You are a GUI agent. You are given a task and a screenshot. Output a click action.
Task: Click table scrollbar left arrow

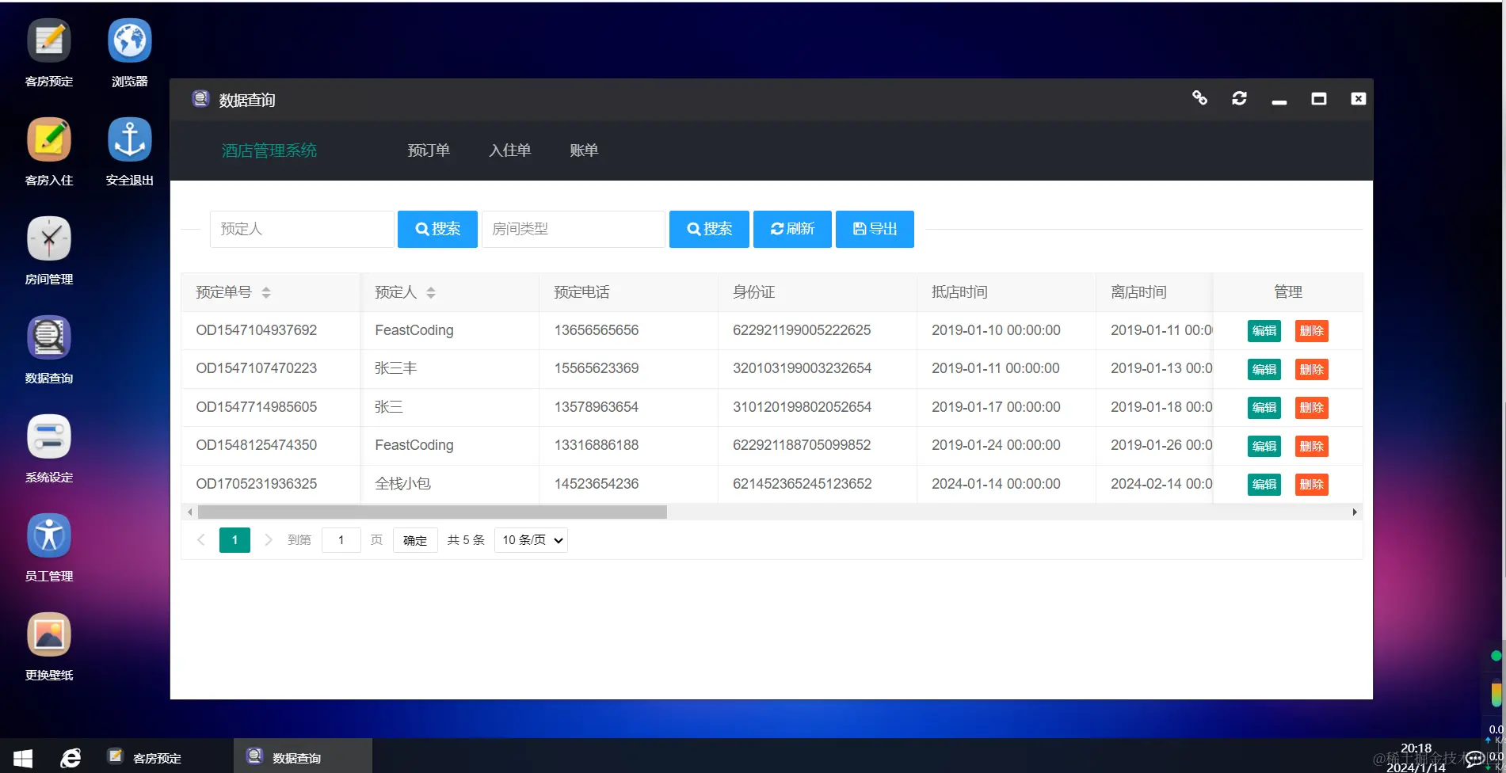(x=189, y=512)
